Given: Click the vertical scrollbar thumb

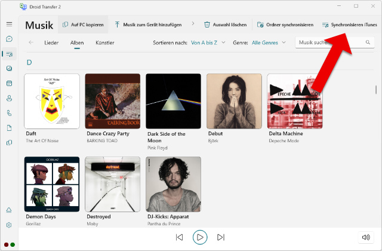Looking at the screenshot, I should coord(376,90).
